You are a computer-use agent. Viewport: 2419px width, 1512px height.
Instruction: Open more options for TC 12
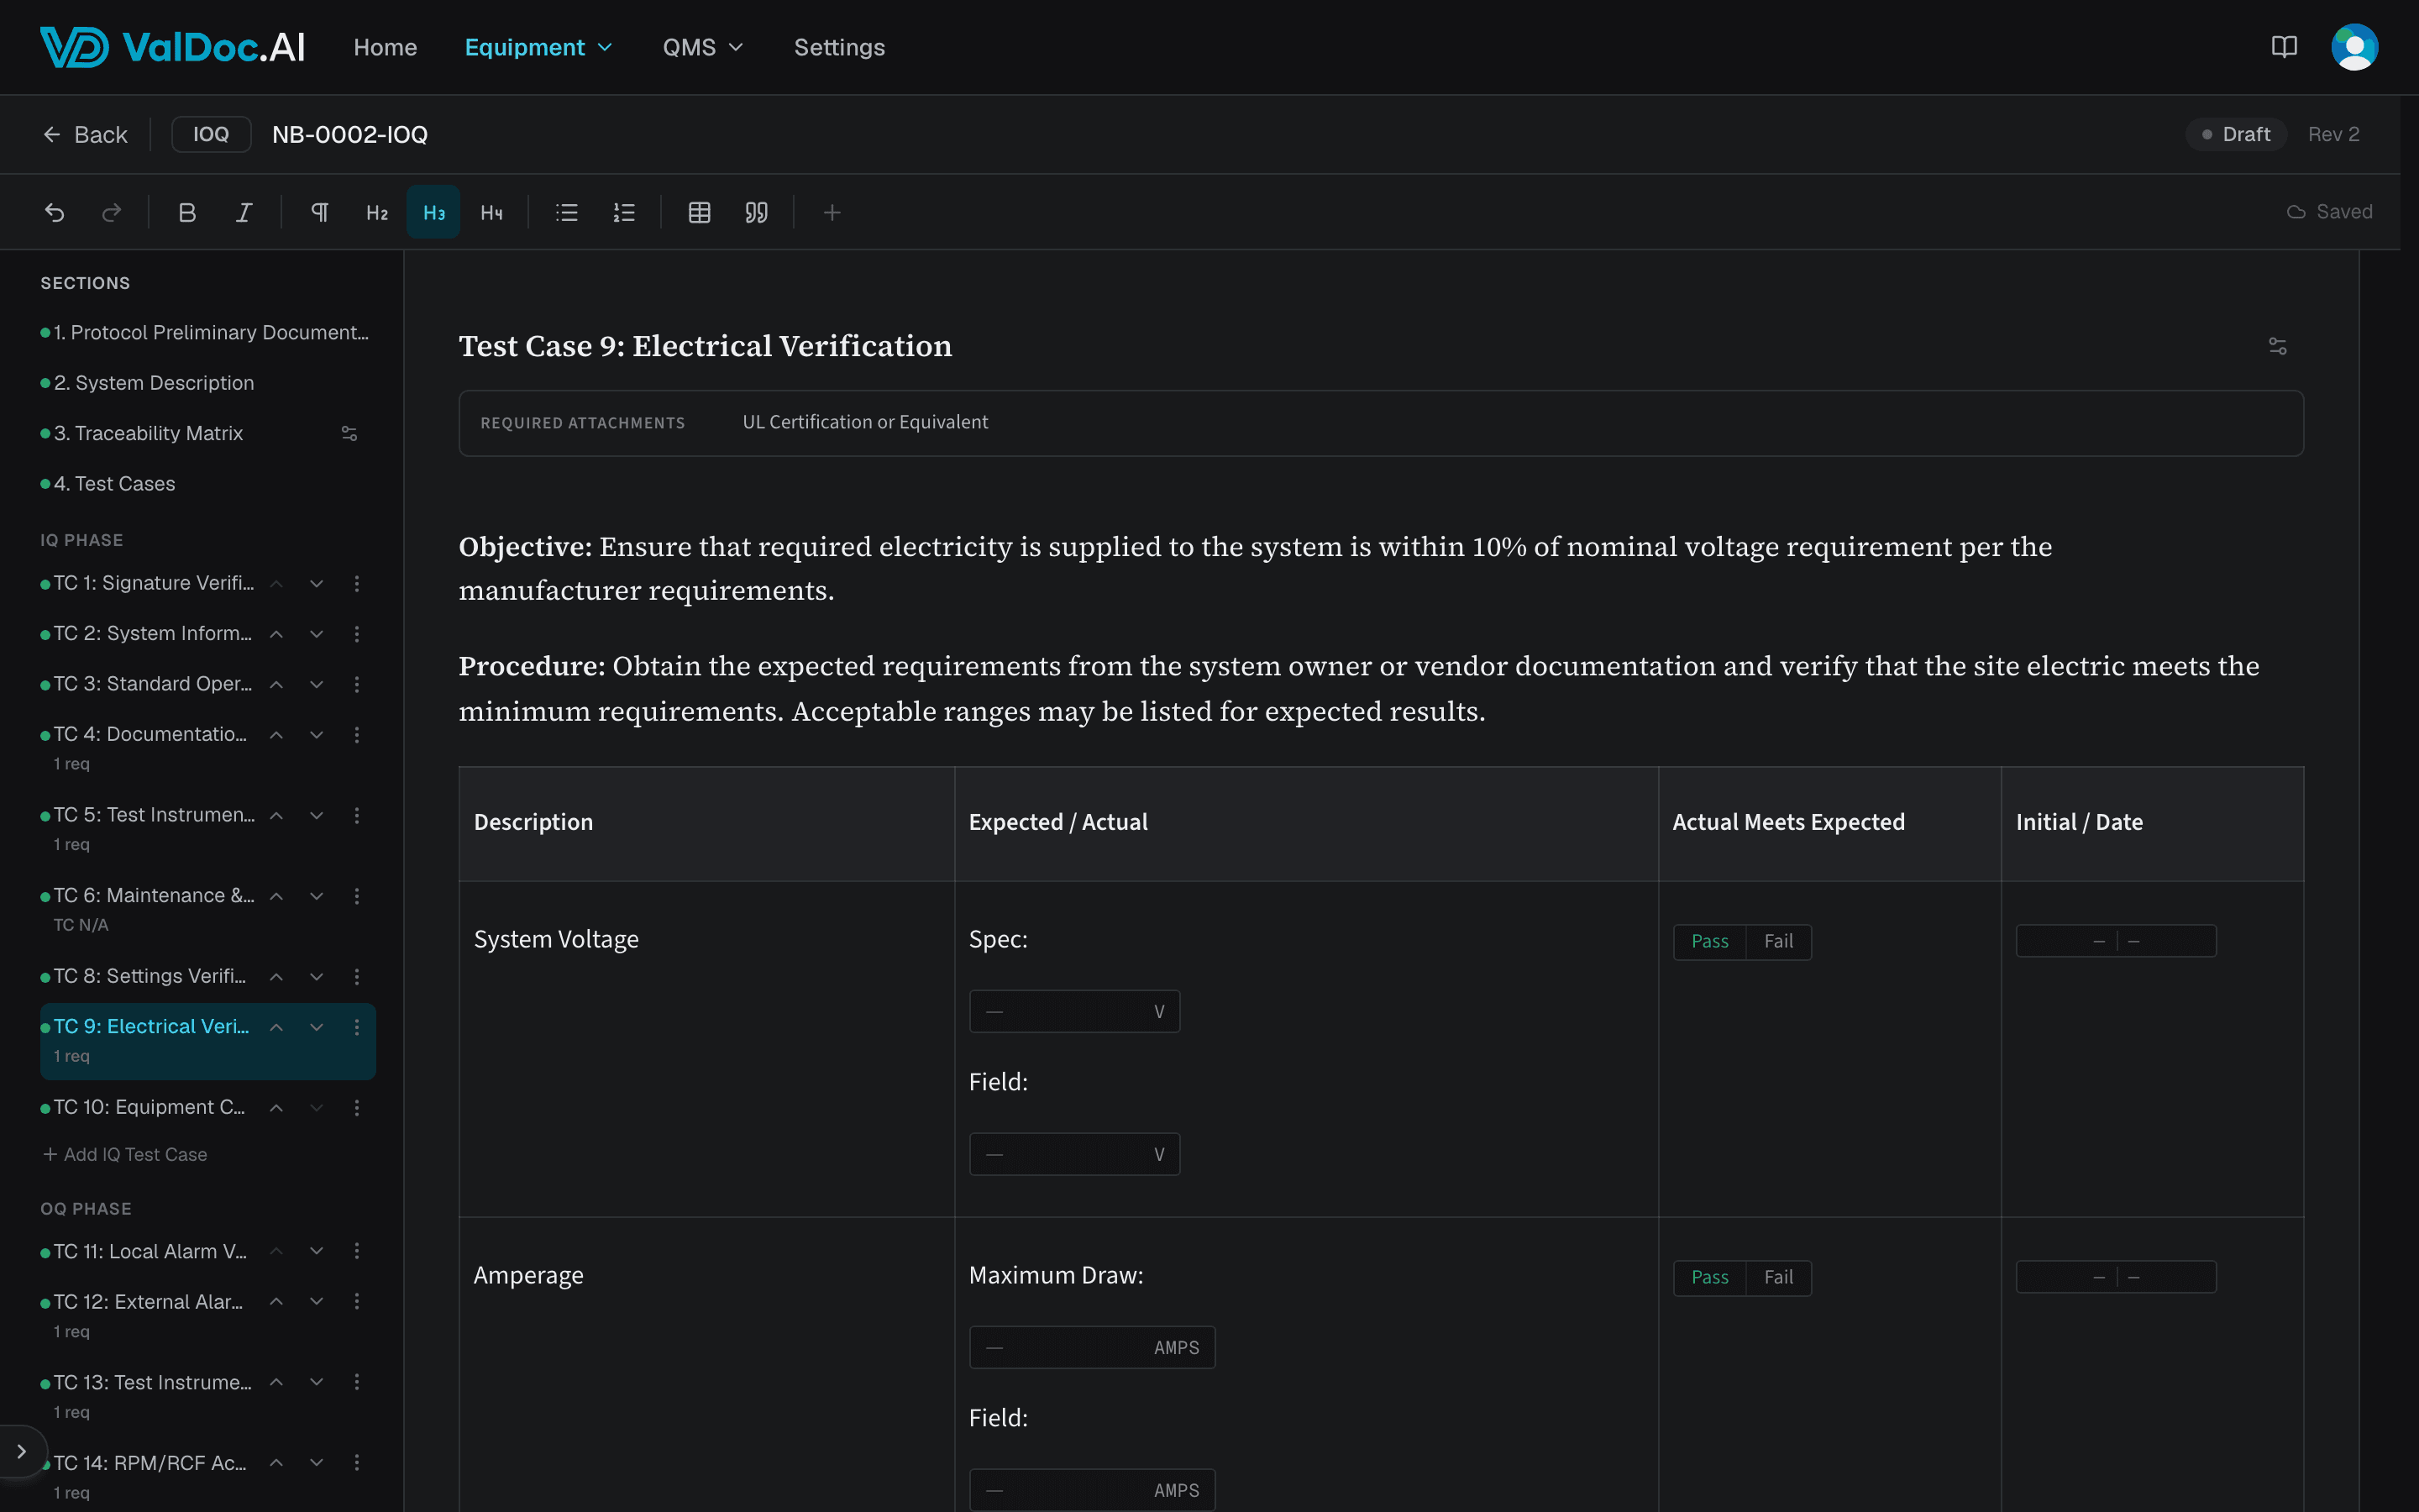click(x=357, y=1301)
